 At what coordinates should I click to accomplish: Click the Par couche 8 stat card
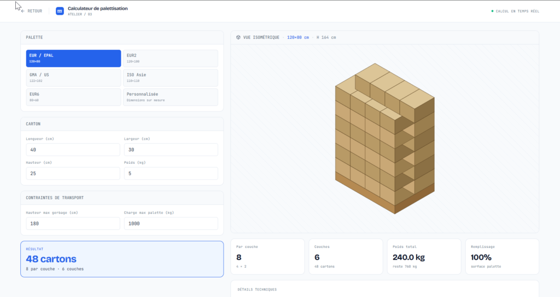tap(267, 257)
